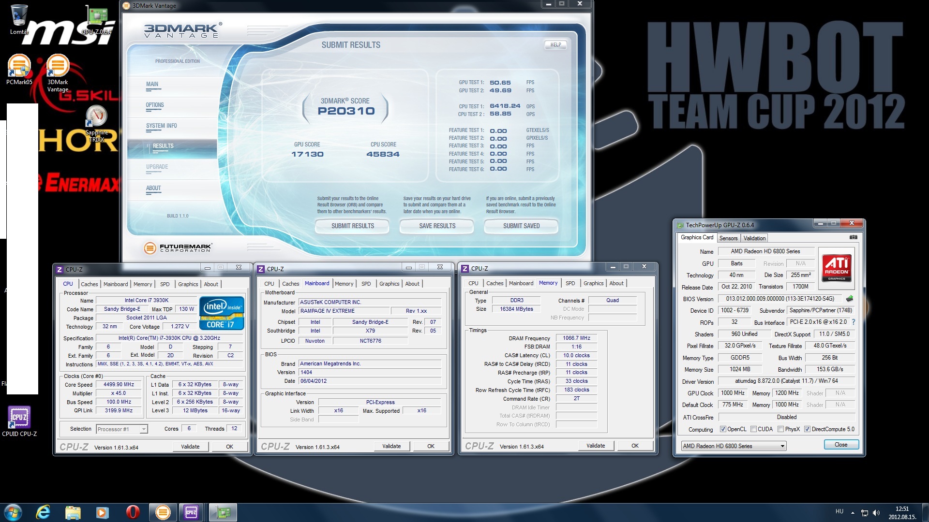Click the Internet Explorer taskbar icon
Screen dimensions: 929x522
click(43, 512)
